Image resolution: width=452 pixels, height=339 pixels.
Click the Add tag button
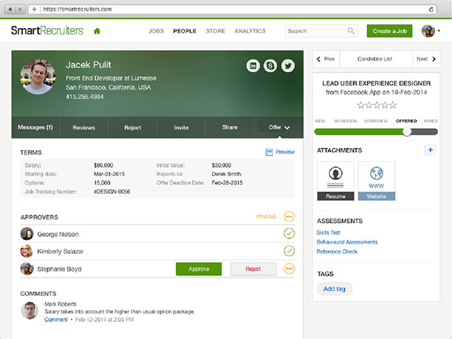pos(334,289)
